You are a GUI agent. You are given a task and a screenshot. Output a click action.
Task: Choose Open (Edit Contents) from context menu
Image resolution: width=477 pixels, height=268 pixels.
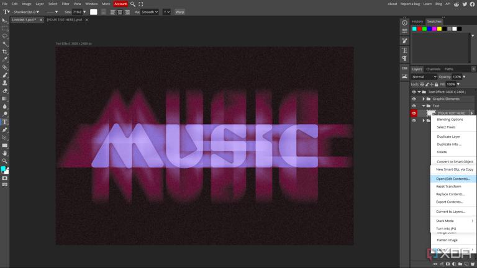453,179
